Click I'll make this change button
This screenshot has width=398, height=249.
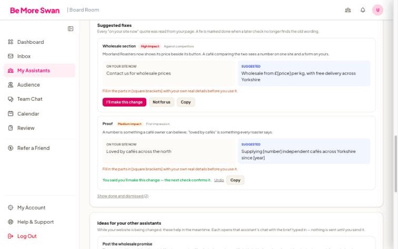(x=124, y=102)
